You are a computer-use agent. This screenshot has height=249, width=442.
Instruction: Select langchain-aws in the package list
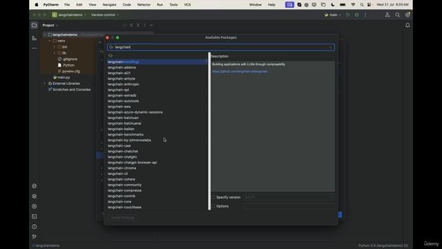pos(119,107)
